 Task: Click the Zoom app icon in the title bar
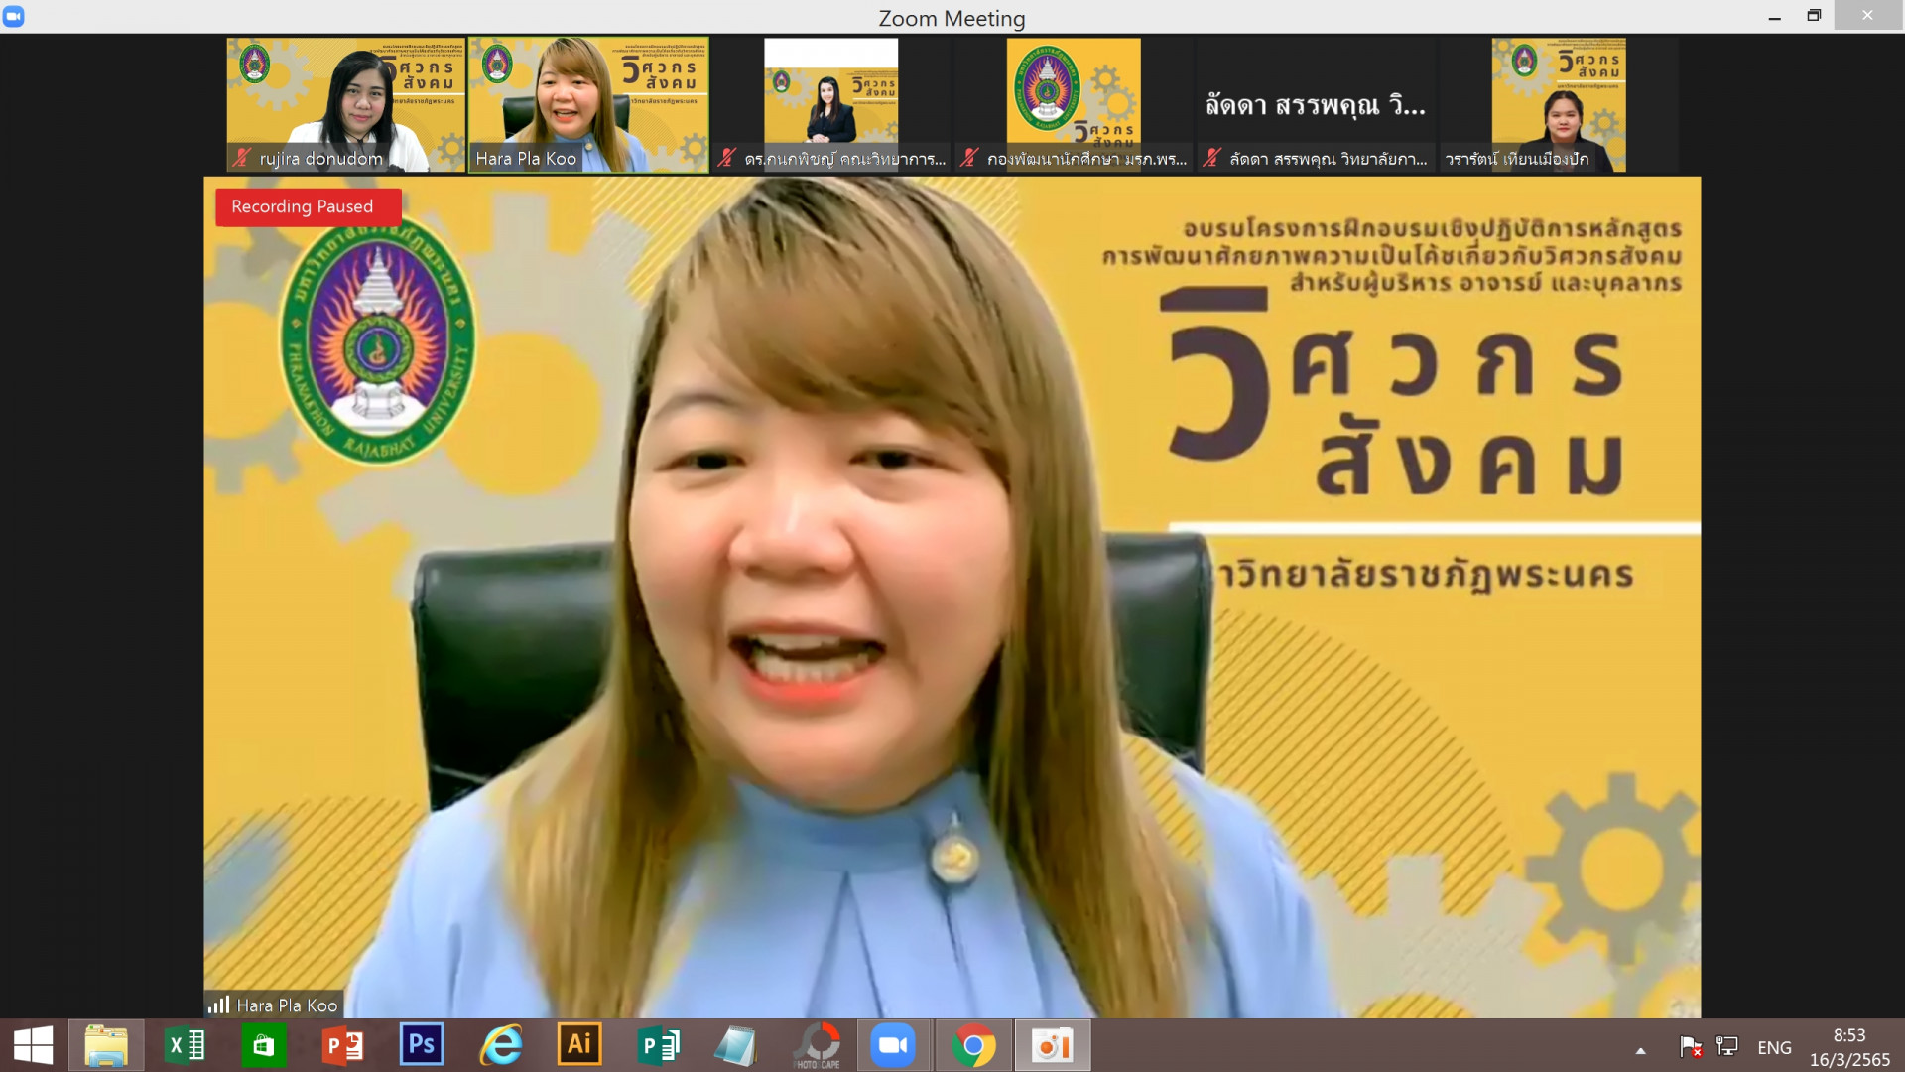(14, 16)
